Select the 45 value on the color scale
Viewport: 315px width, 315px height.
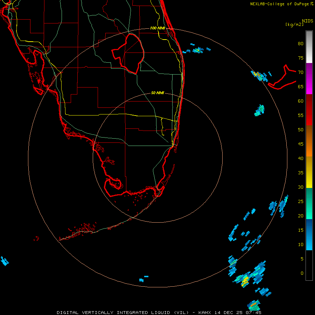point(301,144)
